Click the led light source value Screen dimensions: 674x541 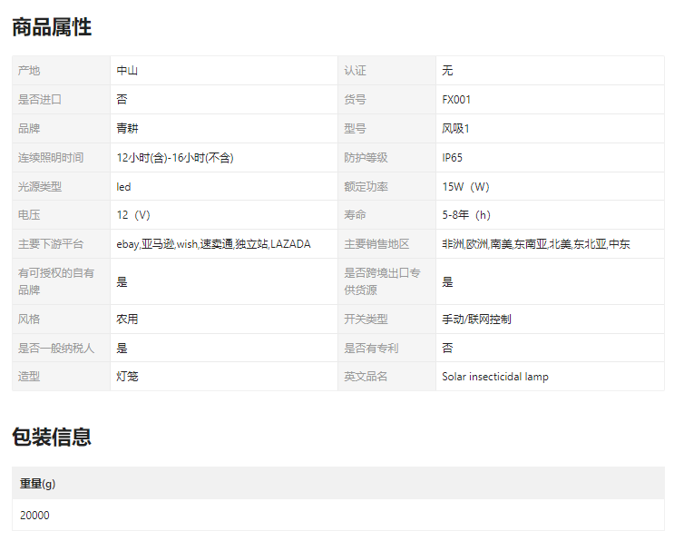click(x=123, y=187)
